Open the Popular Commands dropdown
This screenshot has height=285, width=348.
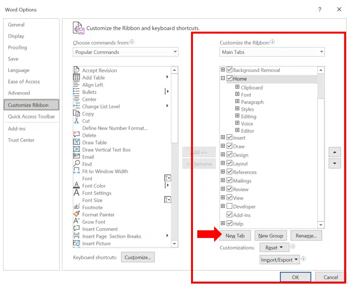pyautogui.click(x=126, y=52)
